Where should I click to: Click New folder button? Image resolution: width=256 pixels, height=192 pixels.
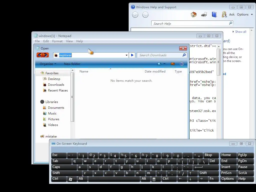coord(72,64)
